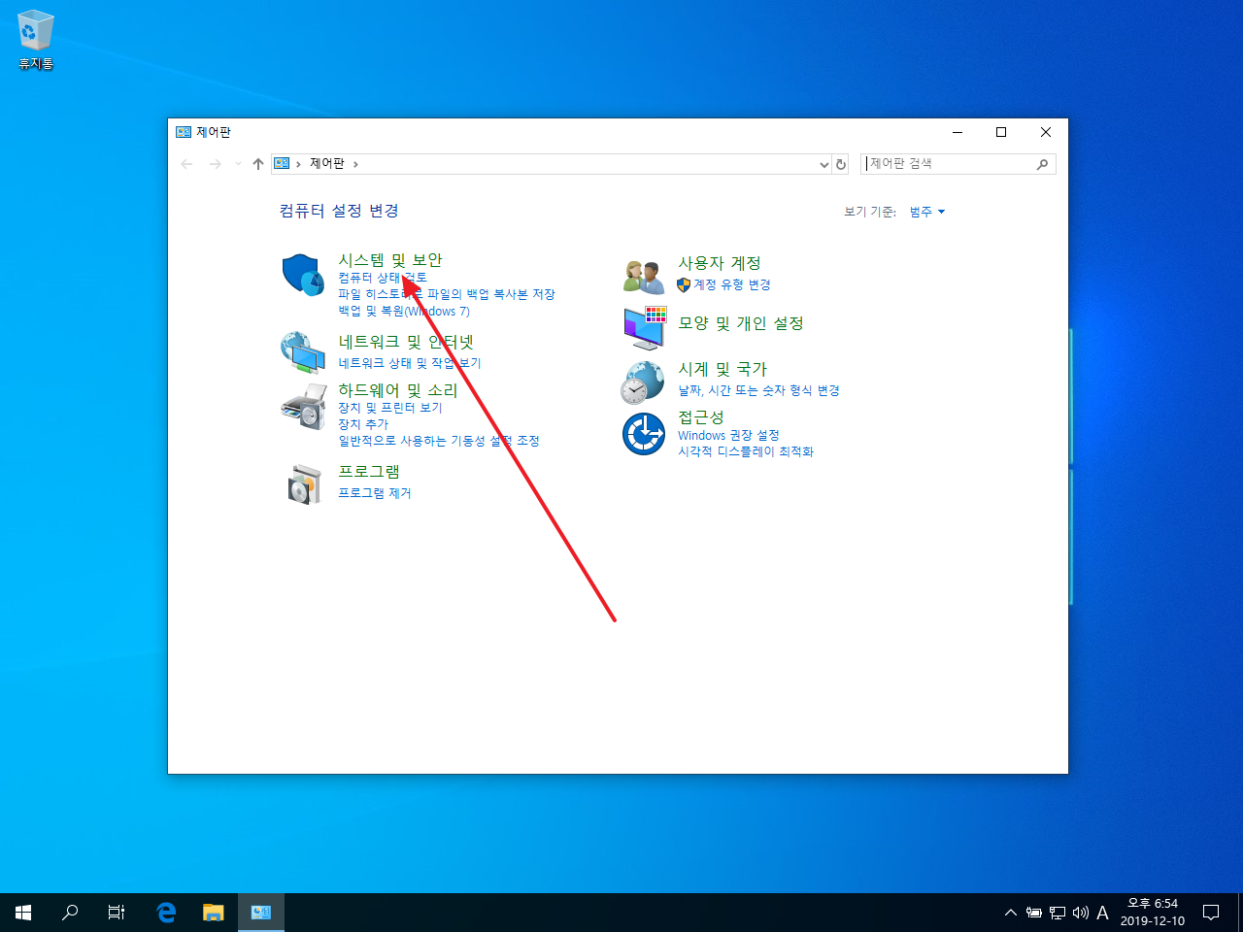The height and width of the screenshot is (932, 1243).
Task: Open the volume speaker tray icon
Action: click(x=1080, y=913)
